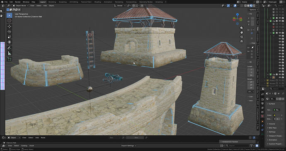Expand the Mist Pass panel

tap(272, 128)
